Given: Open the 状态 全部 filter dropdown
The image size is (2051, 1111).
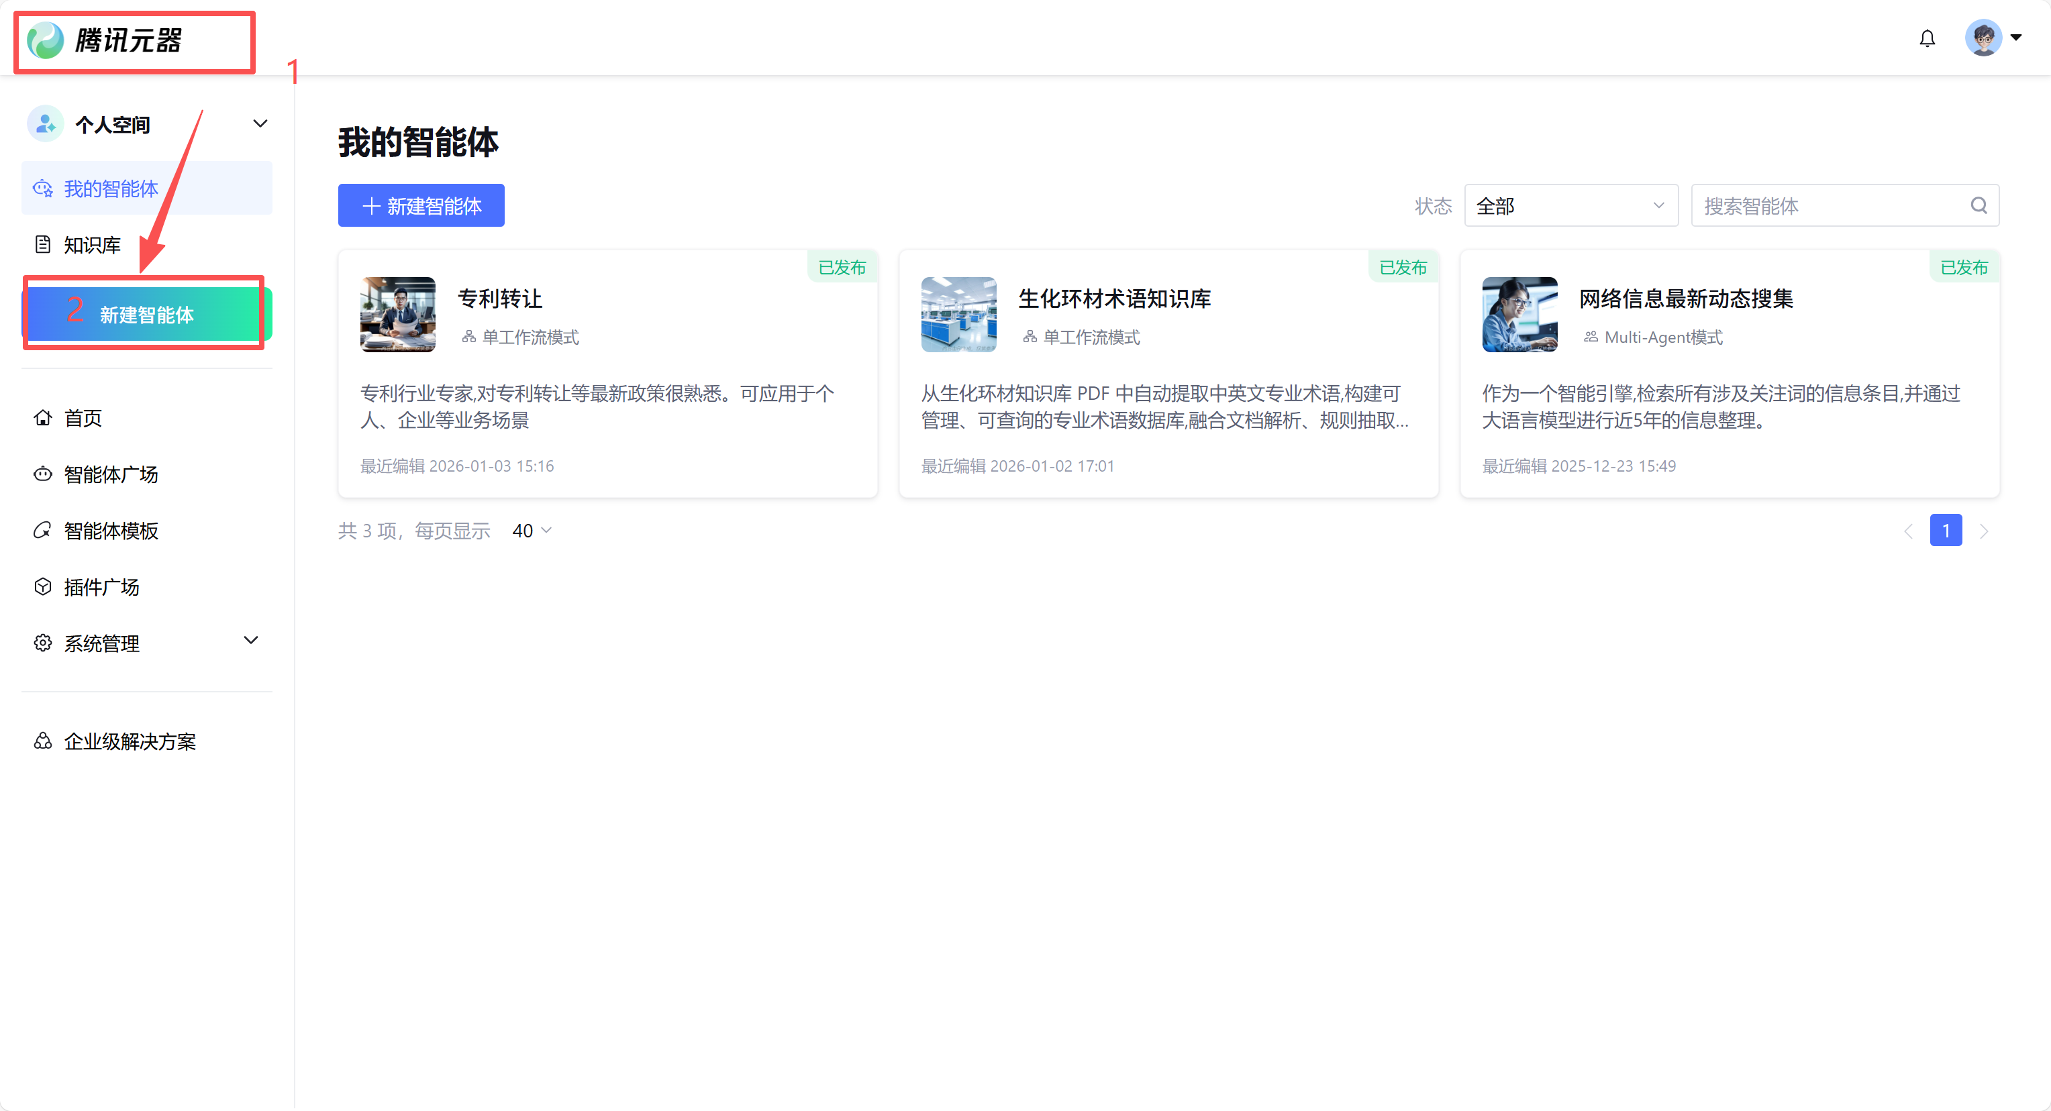Looking at the screenshot, I should [1570, 206].
